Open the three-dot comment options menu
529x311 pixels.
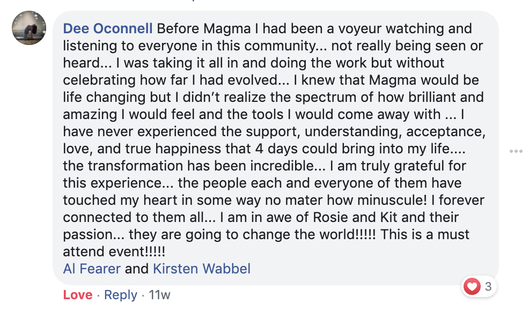coord(516,151)
